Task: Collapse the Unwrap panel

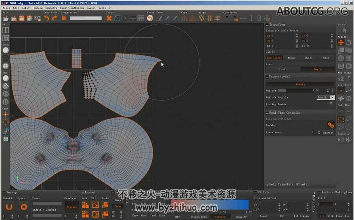Action: (4, 192)
